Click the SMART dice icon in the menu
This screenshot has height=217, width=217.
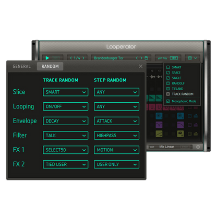(168, 67)
